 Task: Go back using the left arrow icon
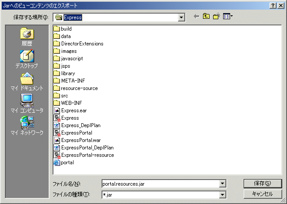[196, 17]
